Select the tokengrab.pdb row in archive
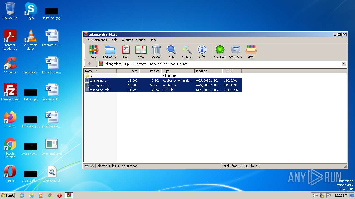The height and width of the screenshot is (199, 355). click(163, 90)
